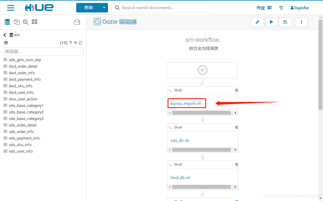Save the workflow with disk icon
Image resolution: width=323 pixels, height=201 pixels.
click(285, 22)
